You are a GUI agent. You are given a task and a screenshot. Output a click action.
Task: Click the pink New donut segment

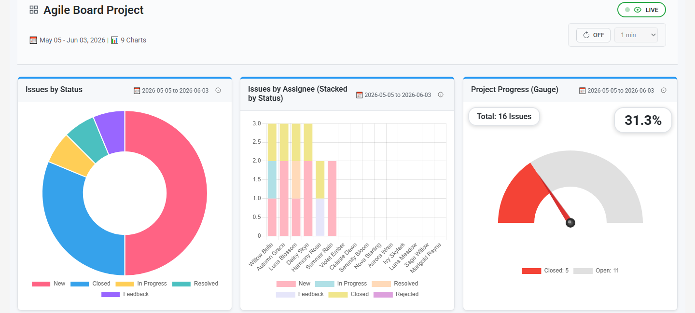click(186, 193)
